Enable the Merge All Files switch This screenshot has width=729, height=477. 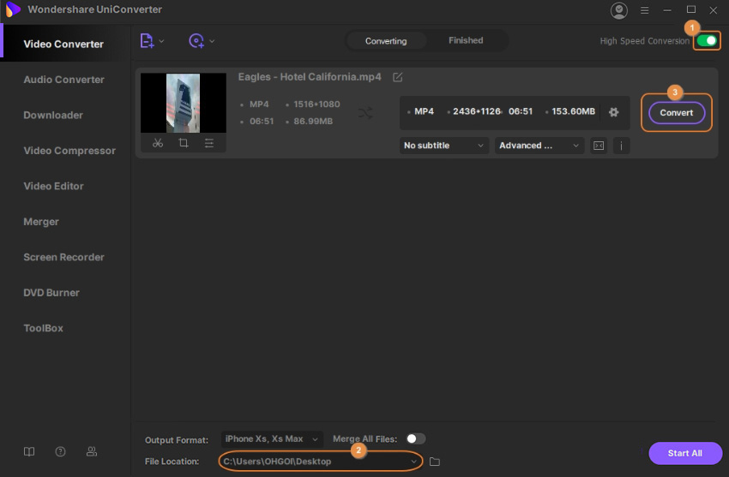415,438
